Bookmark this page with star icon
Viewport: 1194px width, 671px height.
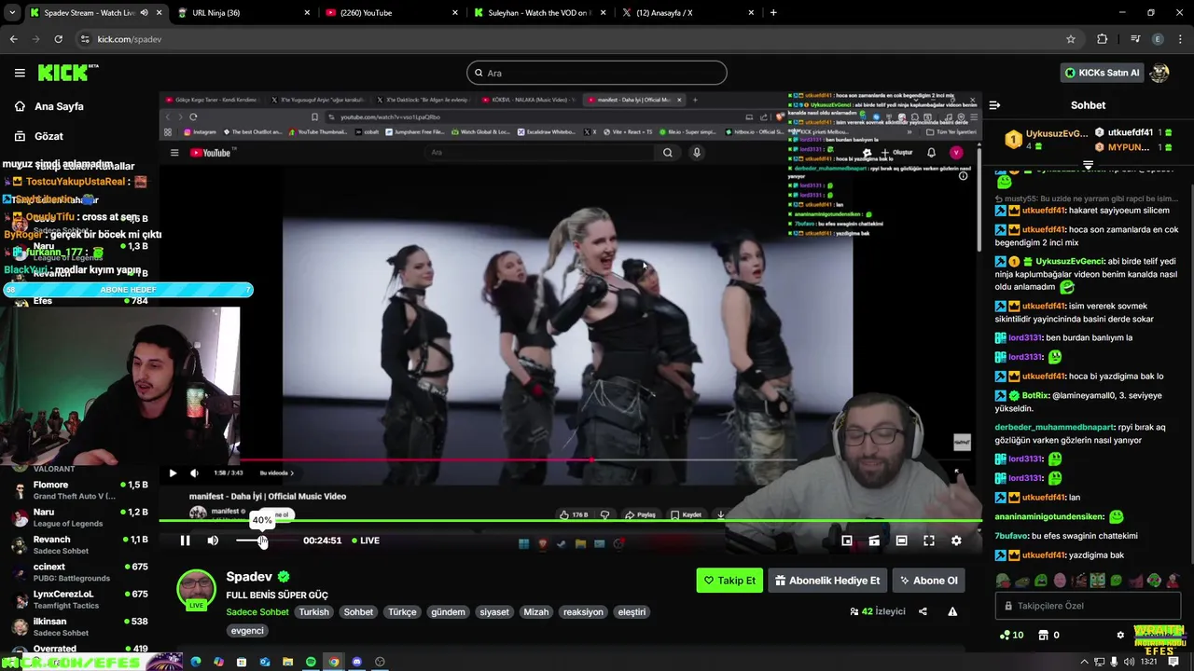(1071, 39)
